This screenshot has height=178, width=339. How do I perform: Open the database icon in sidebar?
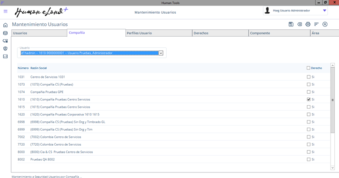coord(6,33)
